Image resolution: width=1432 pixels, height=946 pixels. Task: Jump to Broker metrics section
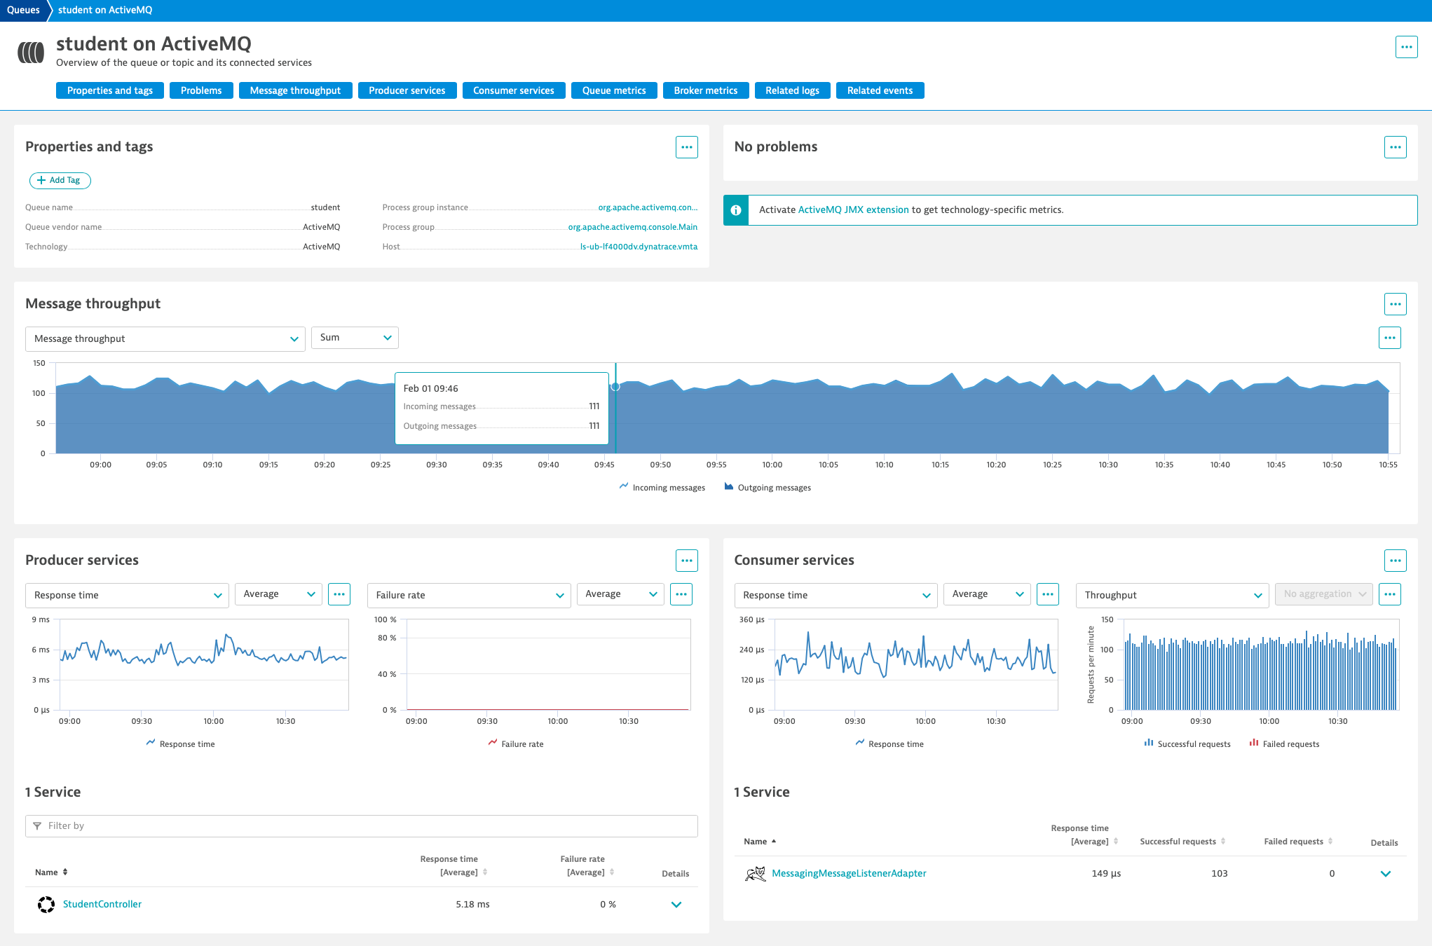pos(706,90)
